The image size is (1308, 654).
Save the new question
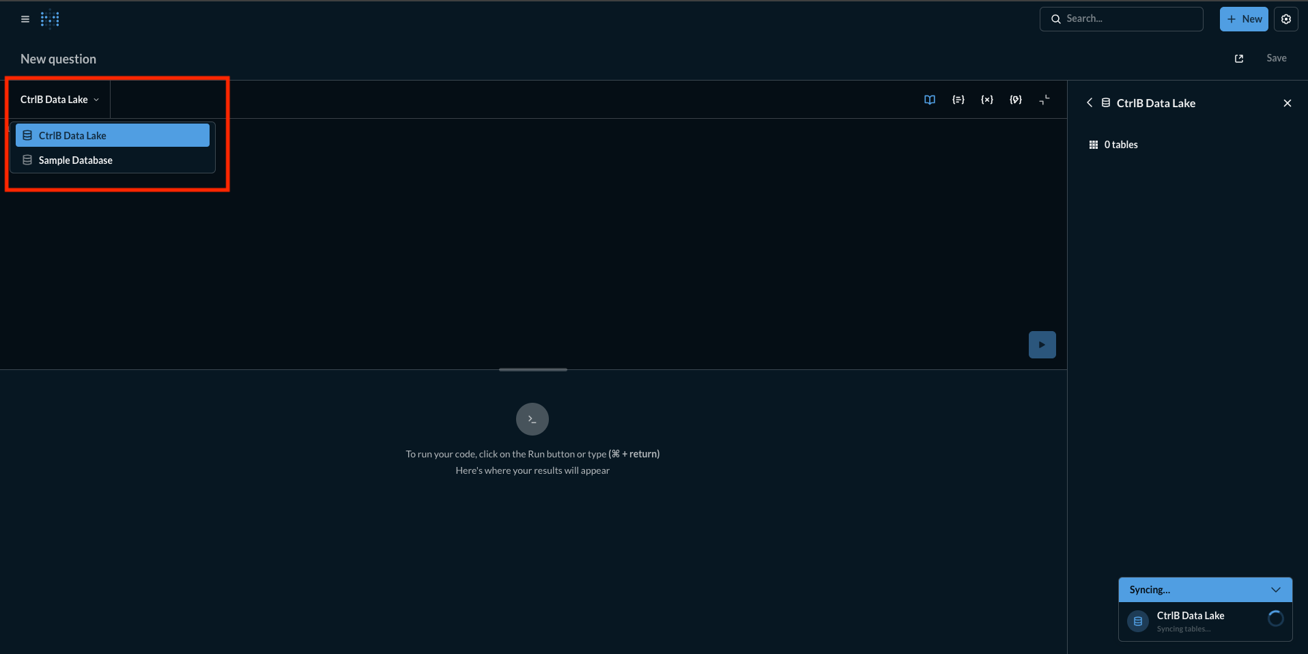pos(1276,58)
